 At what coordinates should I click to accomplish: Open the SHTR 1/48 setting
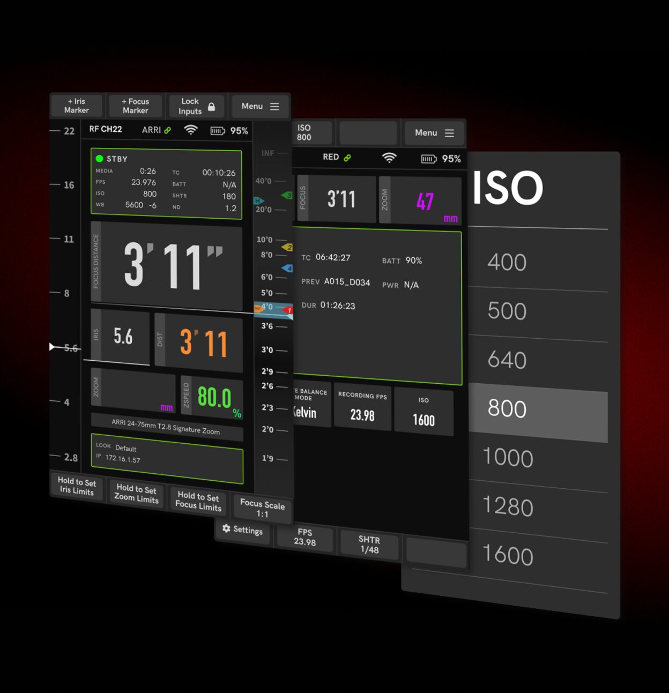(369, 545)
